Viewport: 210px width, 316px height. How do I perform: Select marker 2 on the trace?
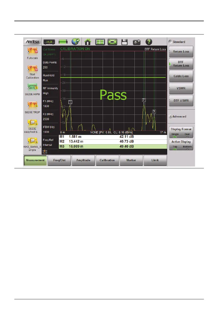pos(144,100)
